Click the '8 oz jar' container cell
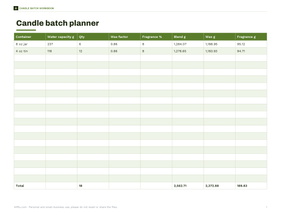This screenshot has width=281, height=217. point(30,44)
